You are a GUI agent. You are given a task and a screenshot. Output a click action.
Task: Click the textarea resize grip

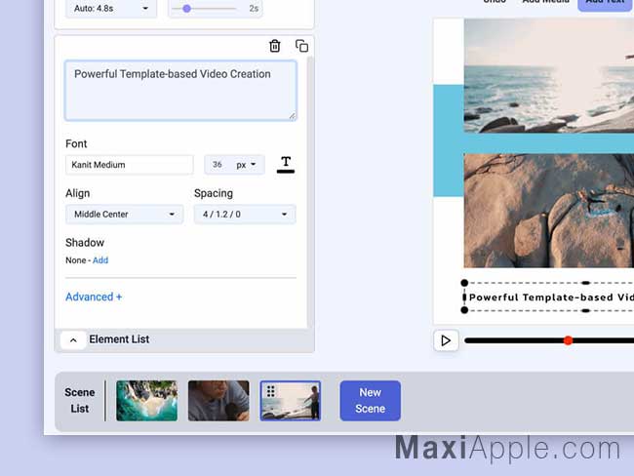point(292,116)
